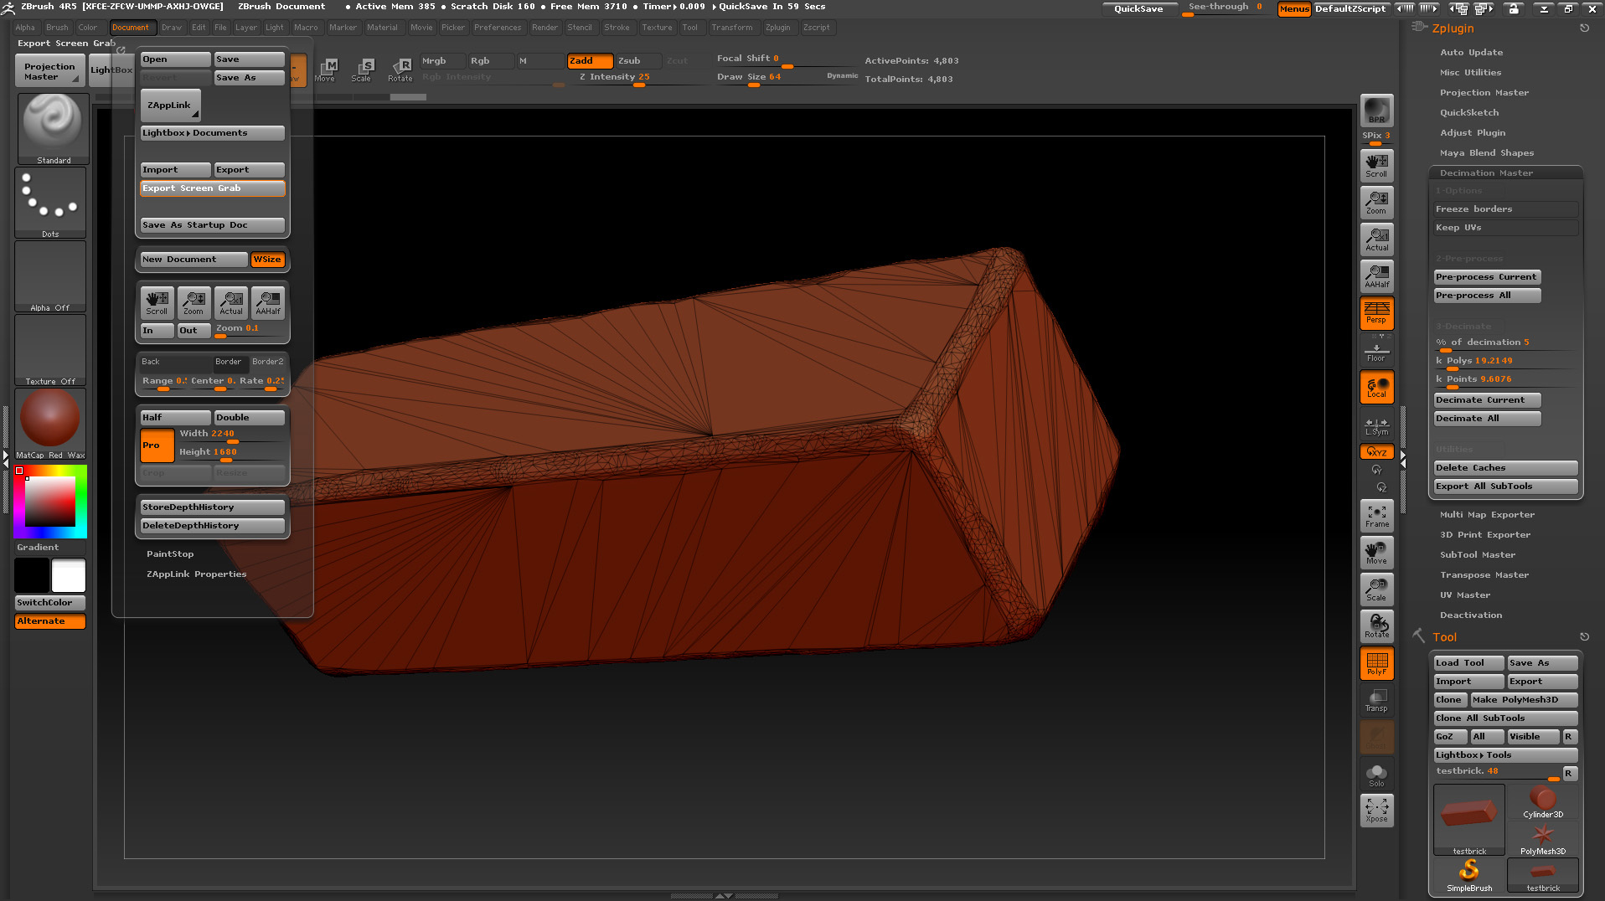The height and width of the screenshot is (901, 1605).
Task: Select the testbrick tool thumbnail
Action: tap(1468, 820)
